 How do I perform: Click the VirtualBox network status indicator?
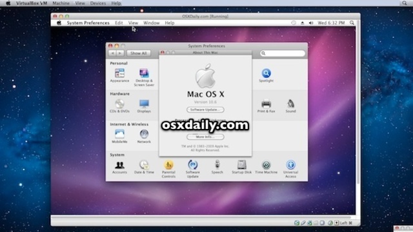point(310,223)
